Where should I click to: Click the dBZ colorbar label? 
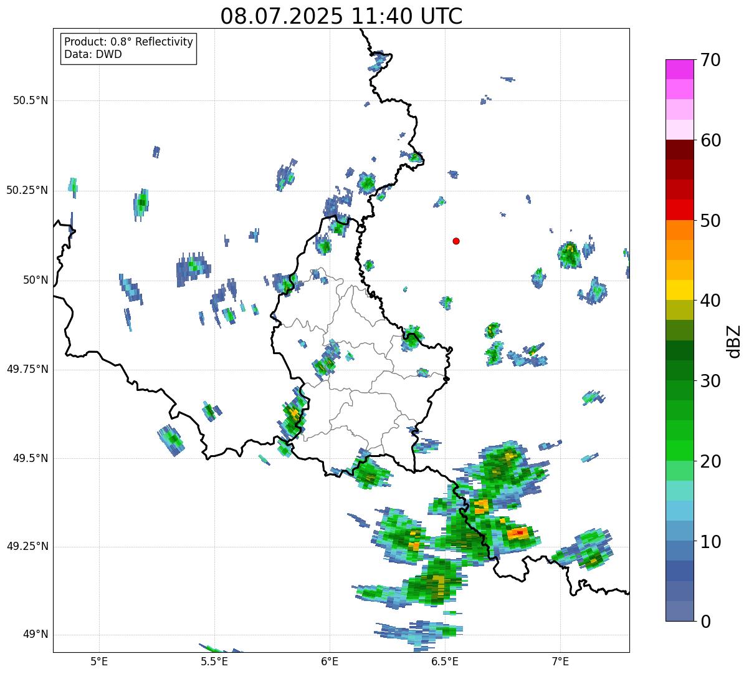point(734,340)
